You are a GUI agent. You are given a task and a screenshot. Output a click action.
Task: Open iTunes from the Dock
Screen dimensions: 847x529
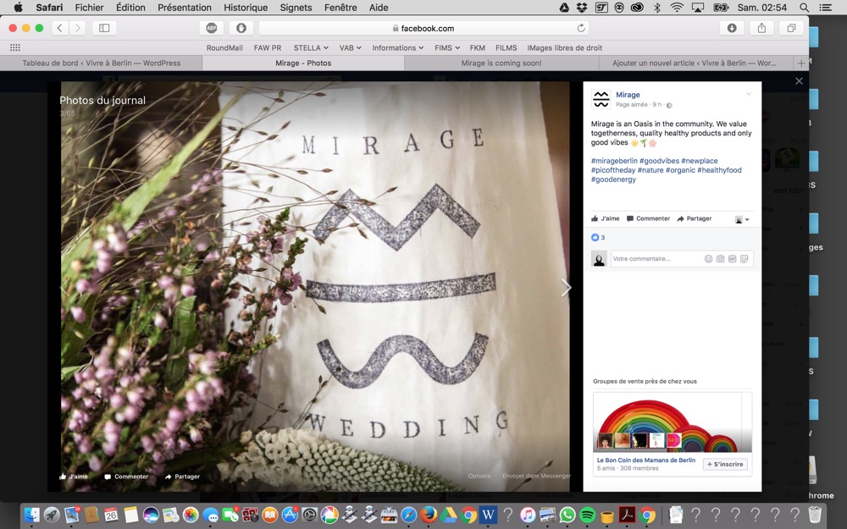528,515
